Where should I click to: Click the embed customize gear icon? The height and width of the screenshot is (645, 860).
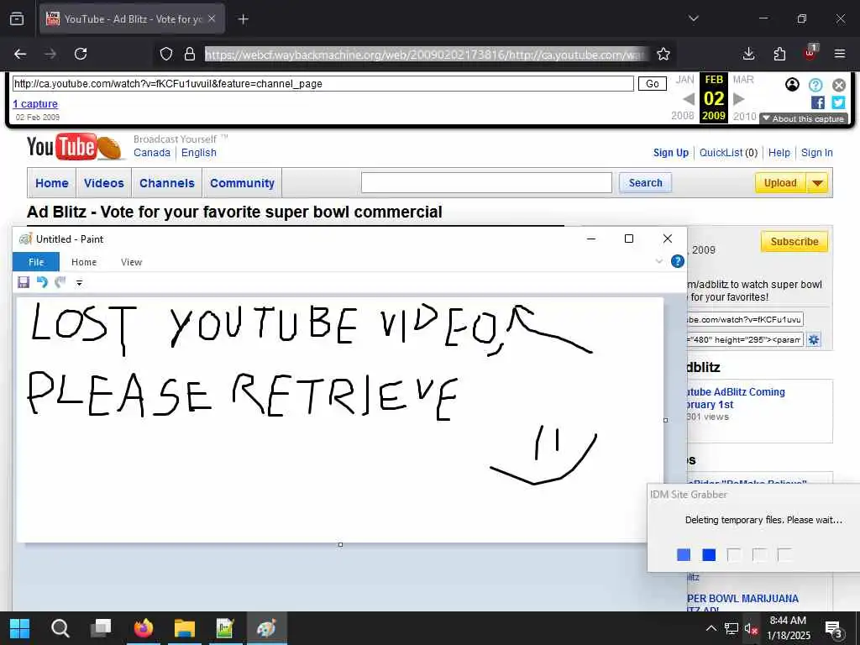point(813,339)
